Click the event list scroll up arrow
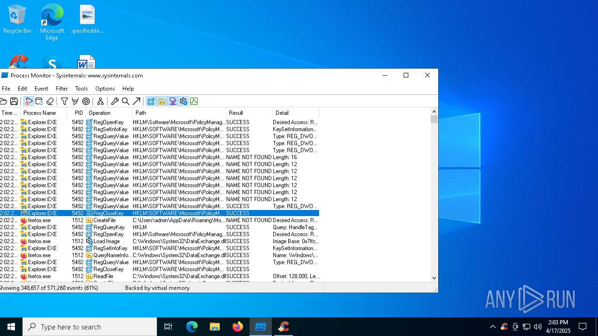 click(434, 112)
